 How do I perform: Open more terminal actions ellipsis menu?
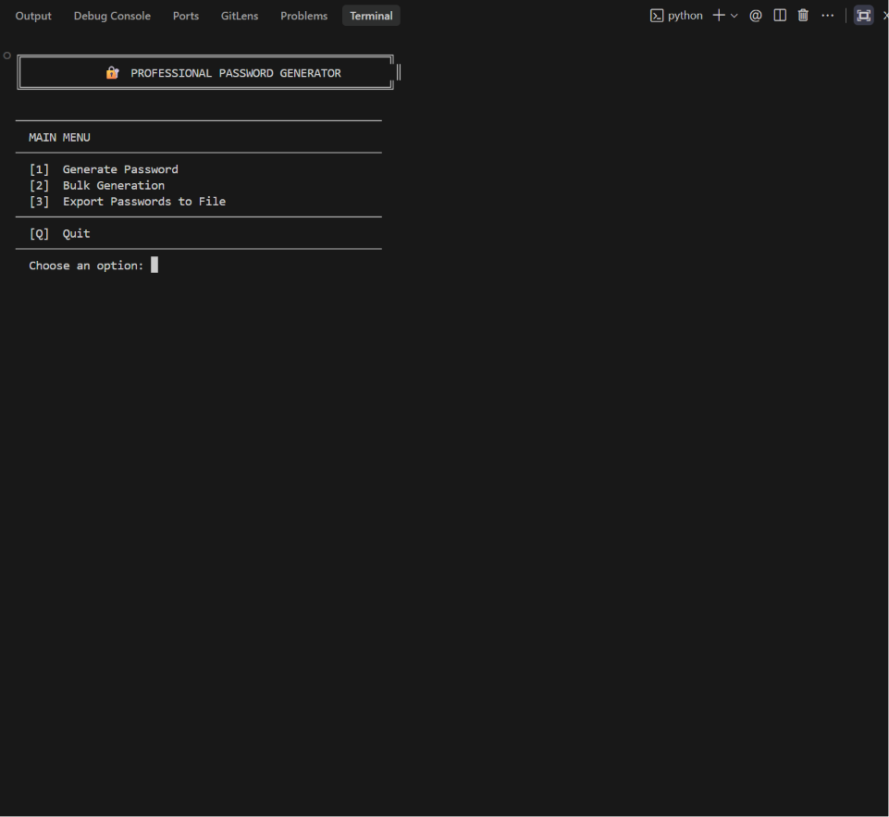point(828,16)
